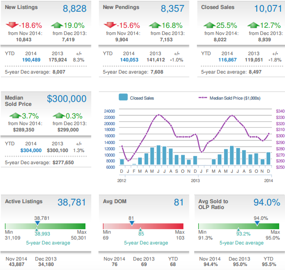Click the $340 label on chart right axis
285x270 pixels.
click(280, 111)
